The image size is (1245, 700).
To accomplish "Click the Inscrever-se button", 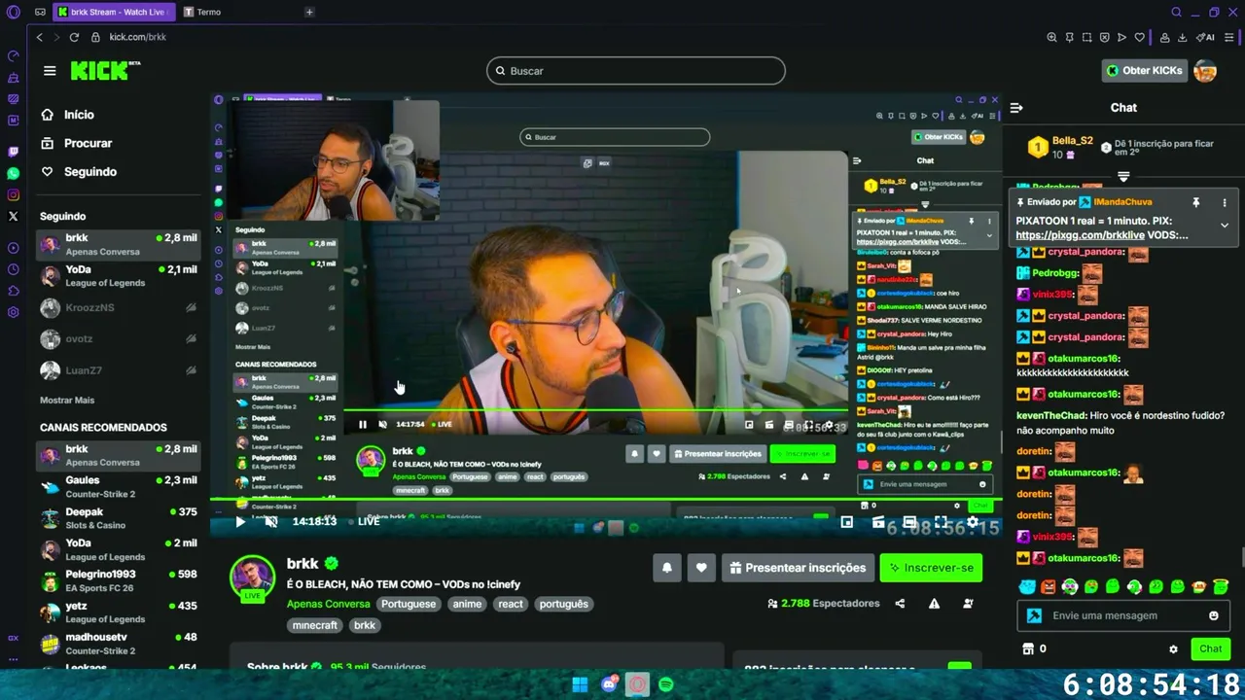I will coord(931,568).
